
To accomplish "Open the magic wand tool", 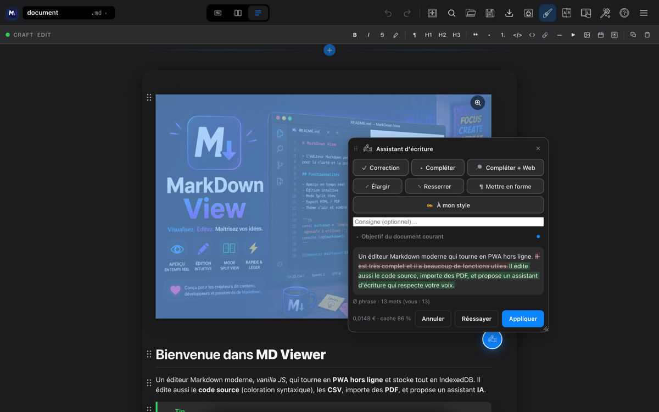I will click(605, 13).
